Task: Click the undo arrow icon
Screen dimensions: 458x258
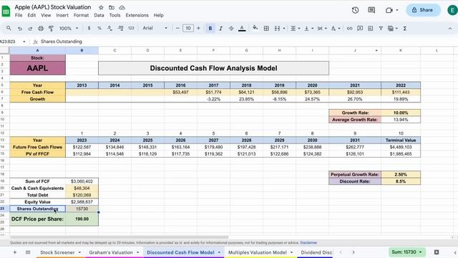Action: [x=20, y=29]
